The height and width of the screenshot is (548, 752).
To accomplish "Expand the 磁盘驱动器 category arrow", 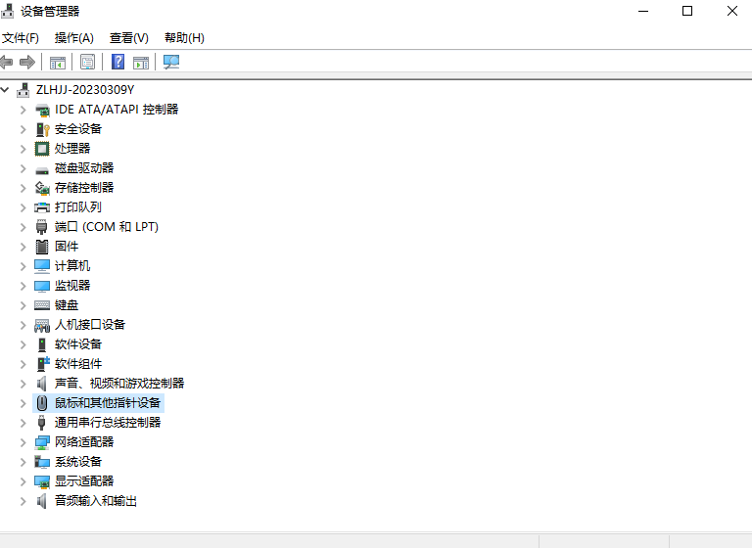I will (x=23, y=168).
